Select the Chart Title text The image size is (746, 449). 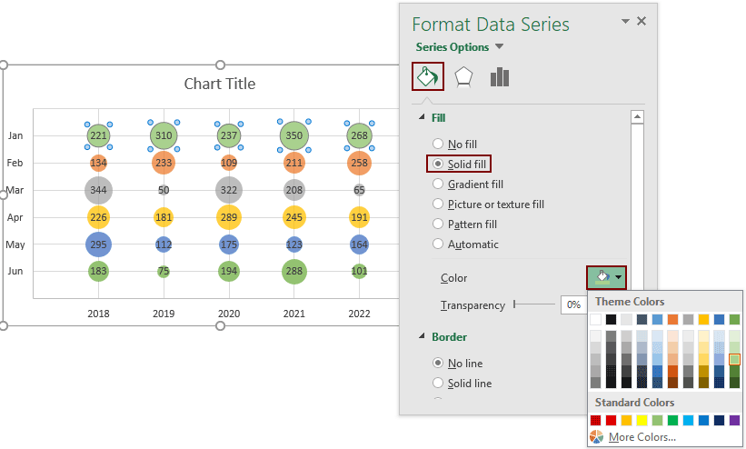[x=220, y=84]
